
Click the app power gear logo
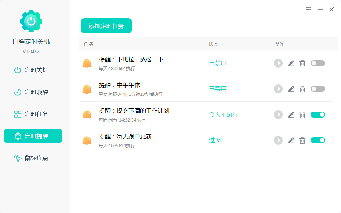(x=31, y=21)
